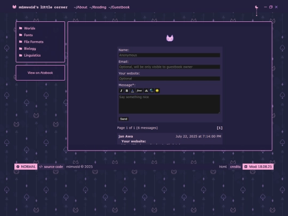This screenshot has width=288, height=216.
Task: Send the guestbook message
Action: tap(124, 119)
